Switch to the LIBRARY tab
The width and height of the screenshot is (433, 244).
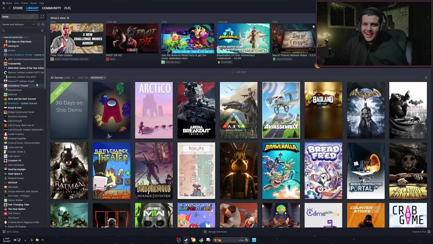coord(32,8)
